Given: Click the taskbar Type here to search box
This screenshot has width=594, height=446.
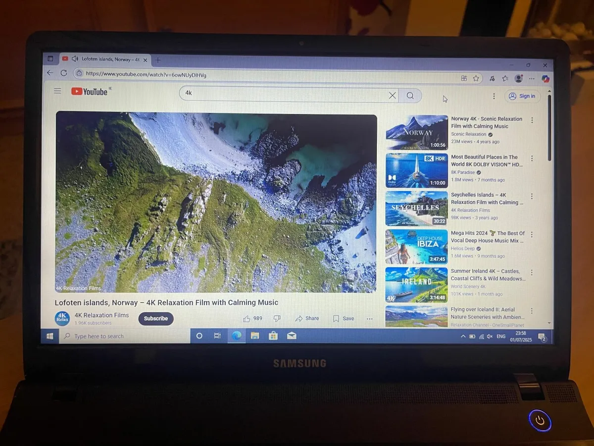Looking at the screenshot, I should pos(125,336).
